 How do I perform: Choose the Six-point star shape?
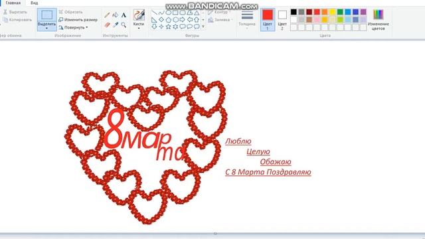(x=175, y=27)
